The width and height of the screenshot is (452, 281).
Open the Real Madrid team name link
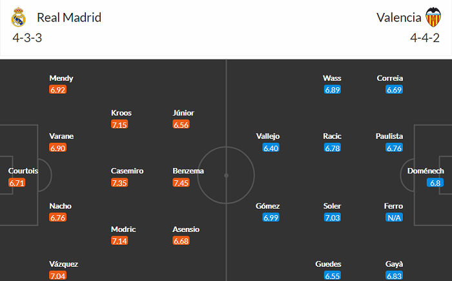coord(69,17)
